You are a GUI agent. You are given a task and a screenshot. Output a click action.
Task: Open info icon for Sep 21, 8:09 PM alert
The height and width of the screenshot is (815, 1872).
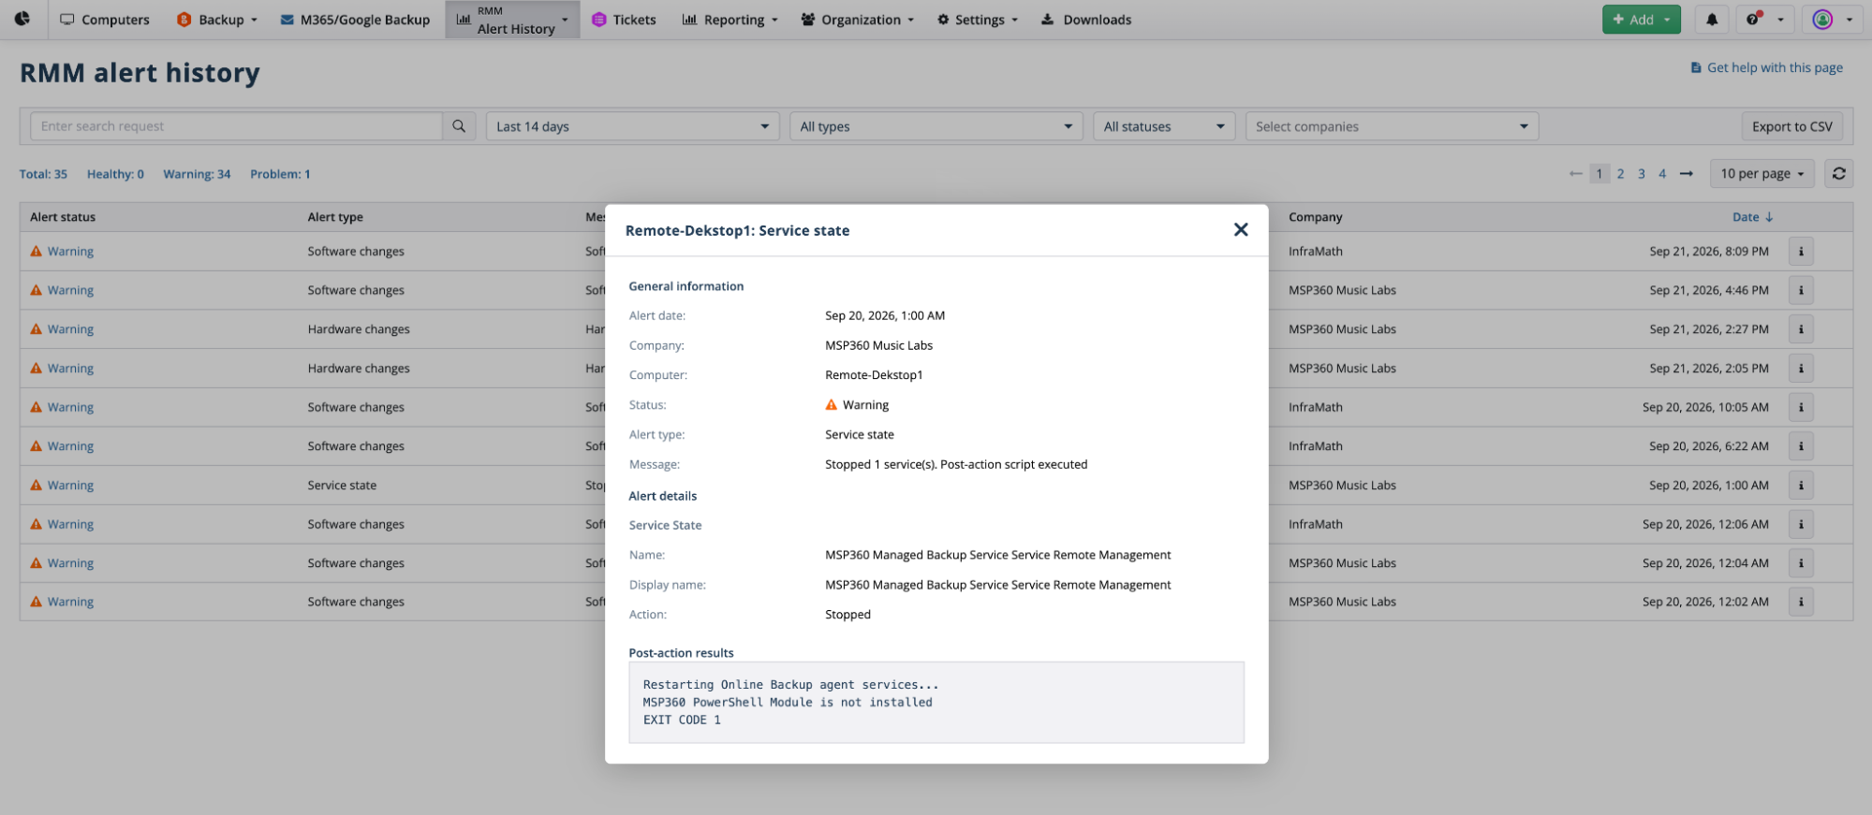1801,252
